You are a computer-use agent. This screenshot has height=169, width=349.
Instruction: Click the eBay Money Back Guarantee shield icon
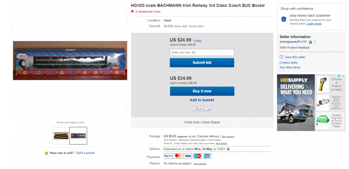(x=284, y=20)
